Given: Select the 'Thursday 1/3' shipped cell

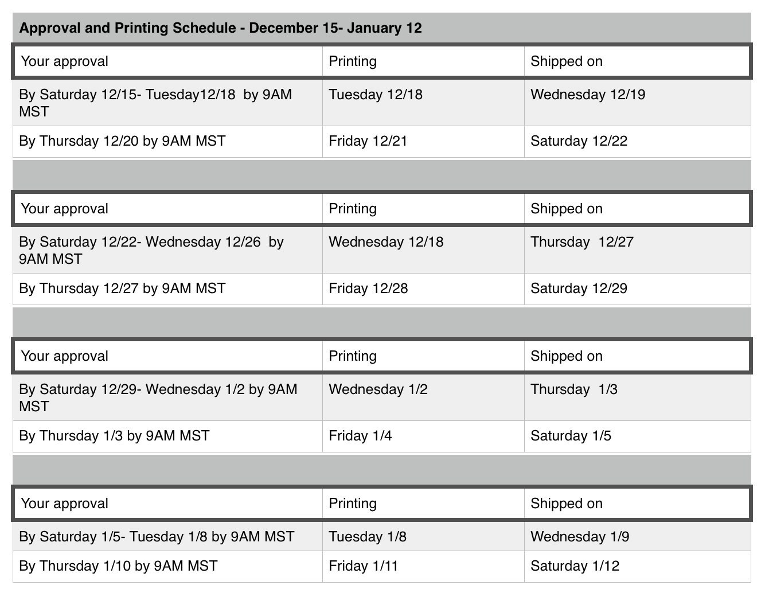Looking at the screenshot, I should point(637,397).
